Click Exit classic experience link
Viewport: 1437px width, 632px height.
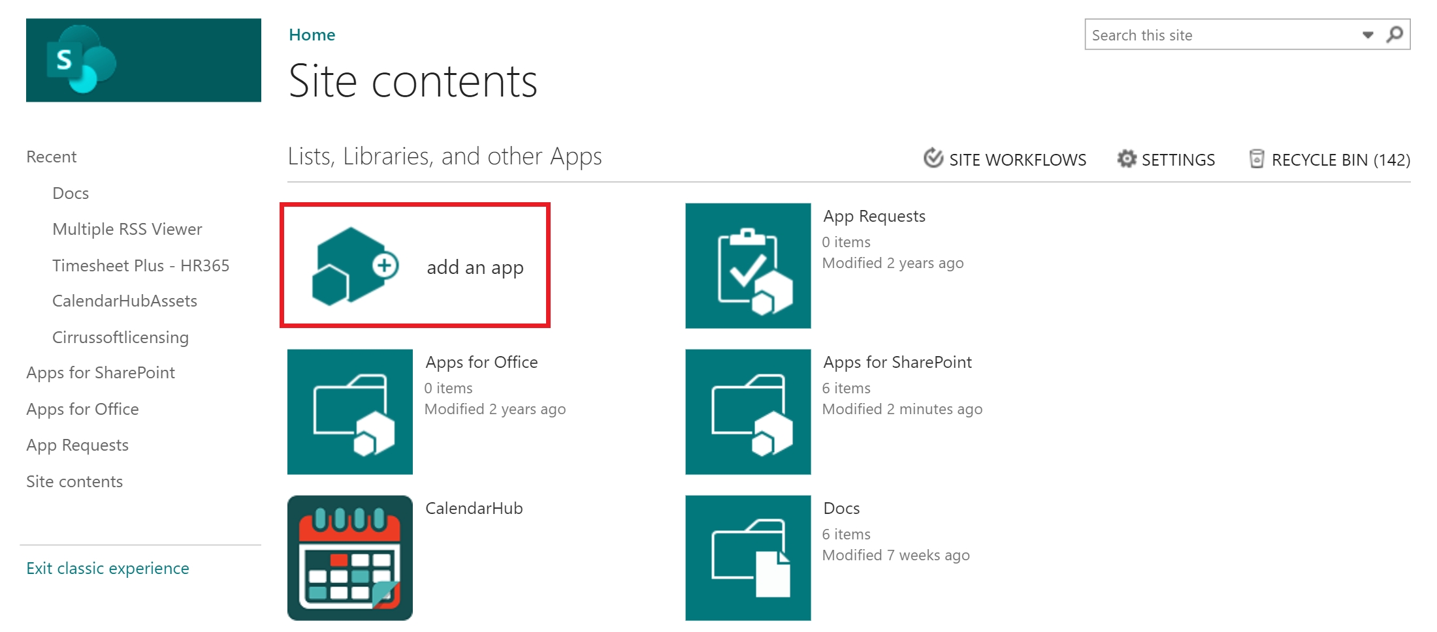point(108,568)
